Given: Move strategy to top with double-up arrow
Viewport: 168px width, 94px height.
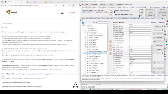Looking at the screenshot, I should click(x=110, y=42).
